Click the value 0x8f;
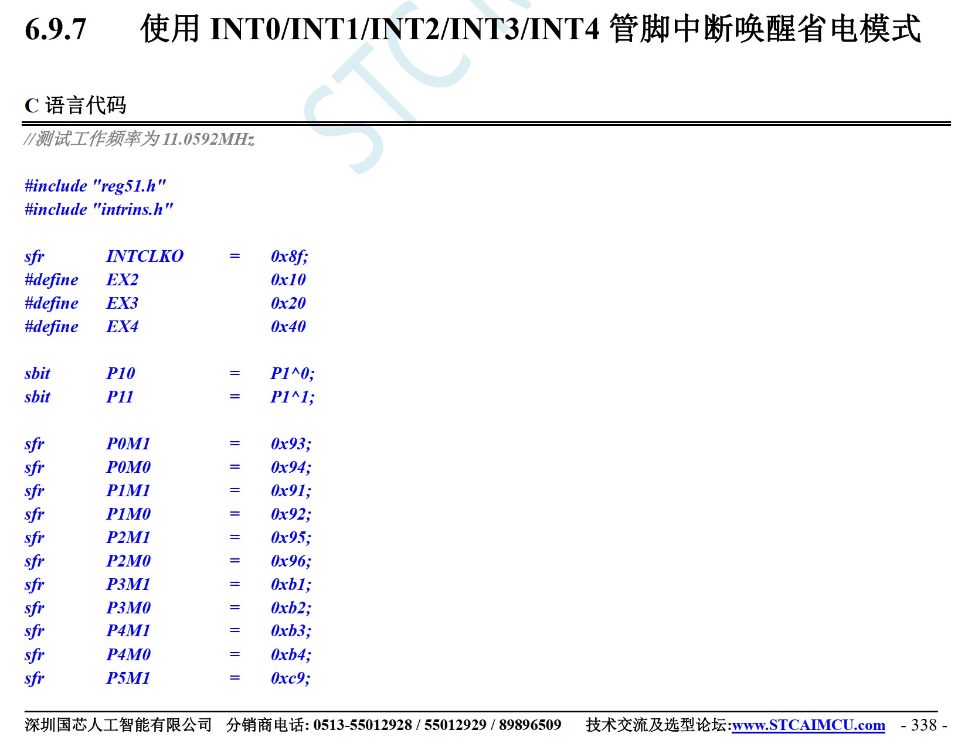Screen dimensions: 975x754 click(290, 257)
